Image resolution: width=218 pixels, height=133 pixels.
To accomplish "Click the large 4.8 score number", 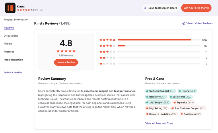I will coord(66,43).
